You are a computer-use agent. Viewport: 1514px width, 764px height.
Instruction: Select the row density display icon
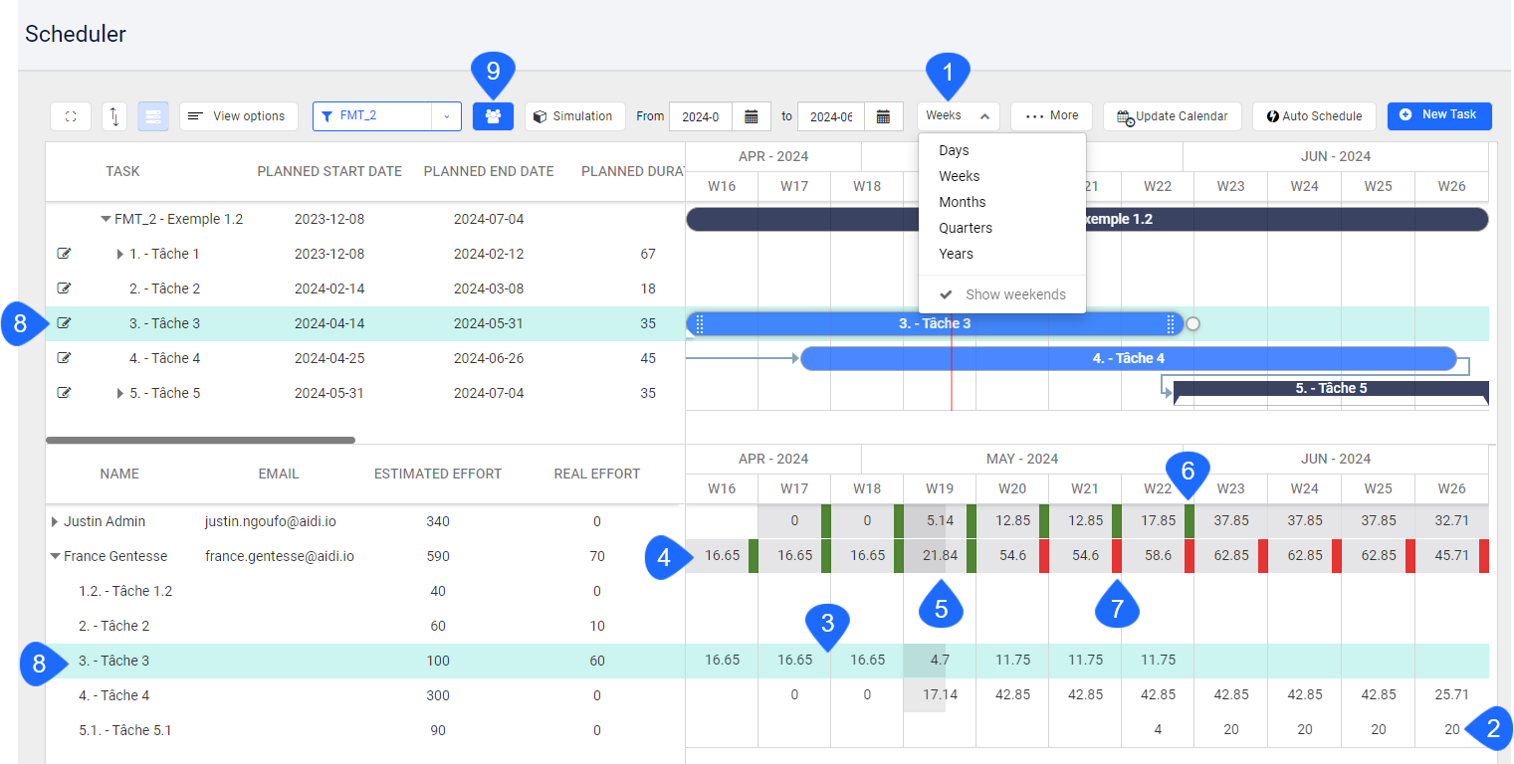[153, 116]
